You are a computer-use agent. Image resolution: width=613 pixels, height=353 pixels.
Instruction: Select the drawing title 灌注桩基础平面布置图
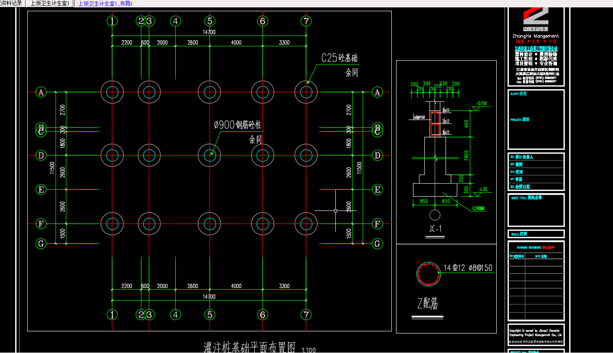[249, 347]
